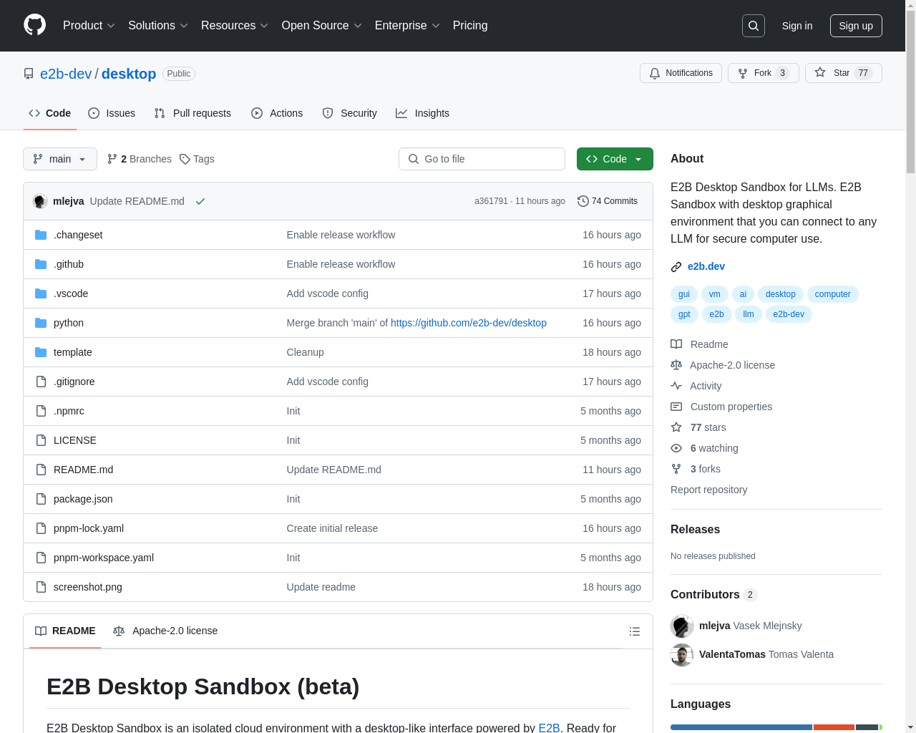Expand the Solutions menu
The width and height of the screenshot is (916, 733).
coord(158,26)
